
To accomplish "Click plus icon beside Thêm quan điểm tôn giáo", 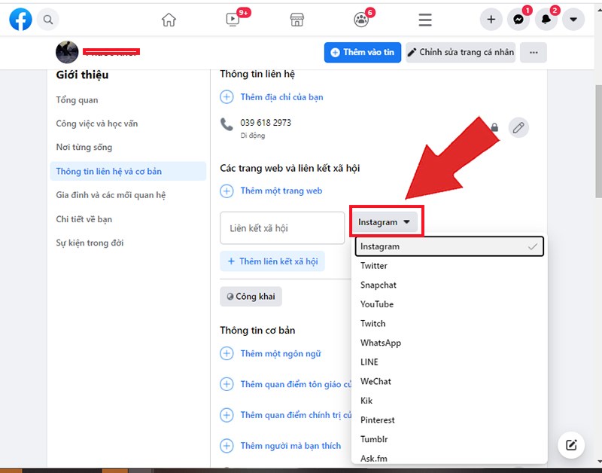I will point(227,384).
